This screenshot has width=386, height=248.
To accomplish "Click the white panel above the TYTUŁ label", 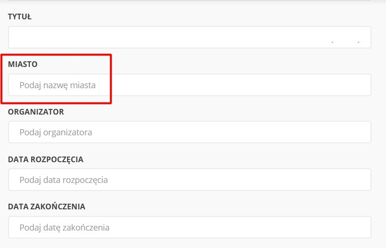I will pyautogui.click(x=189, y=2).
